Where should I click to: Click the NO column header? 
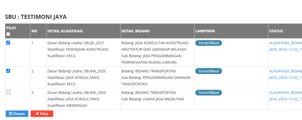click(34, 31)
